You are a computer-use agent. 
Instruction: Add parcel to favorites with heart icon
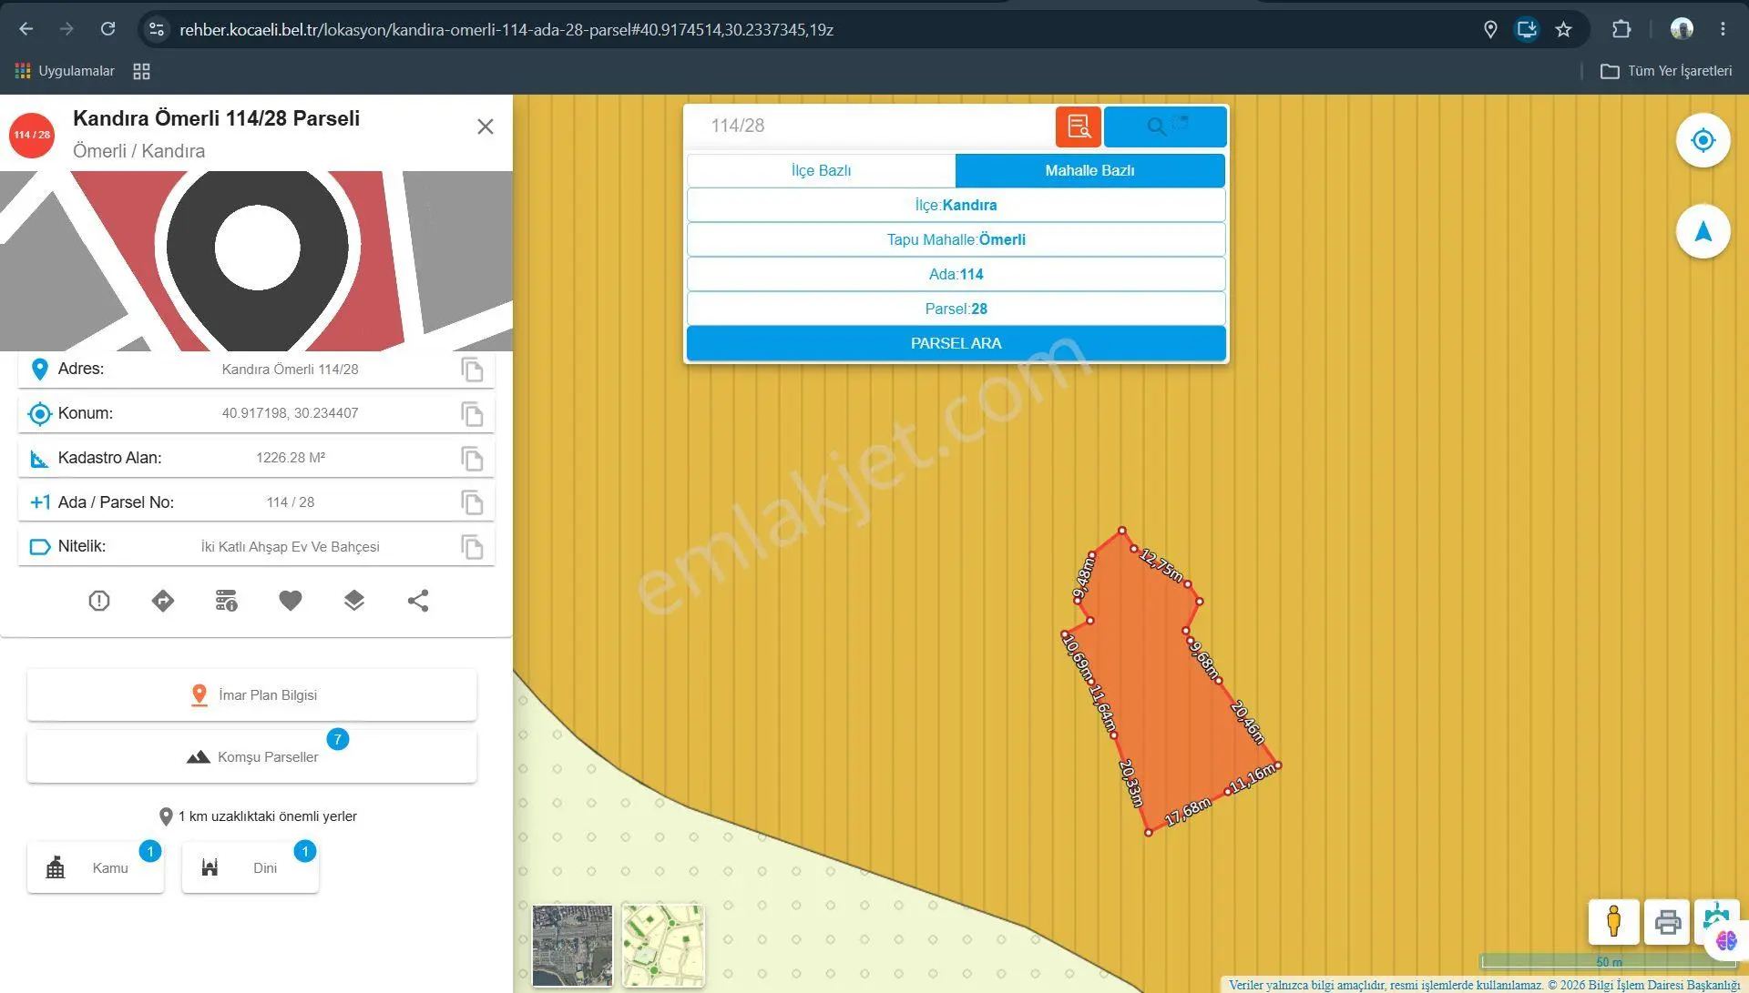click(x=291, y=601)
